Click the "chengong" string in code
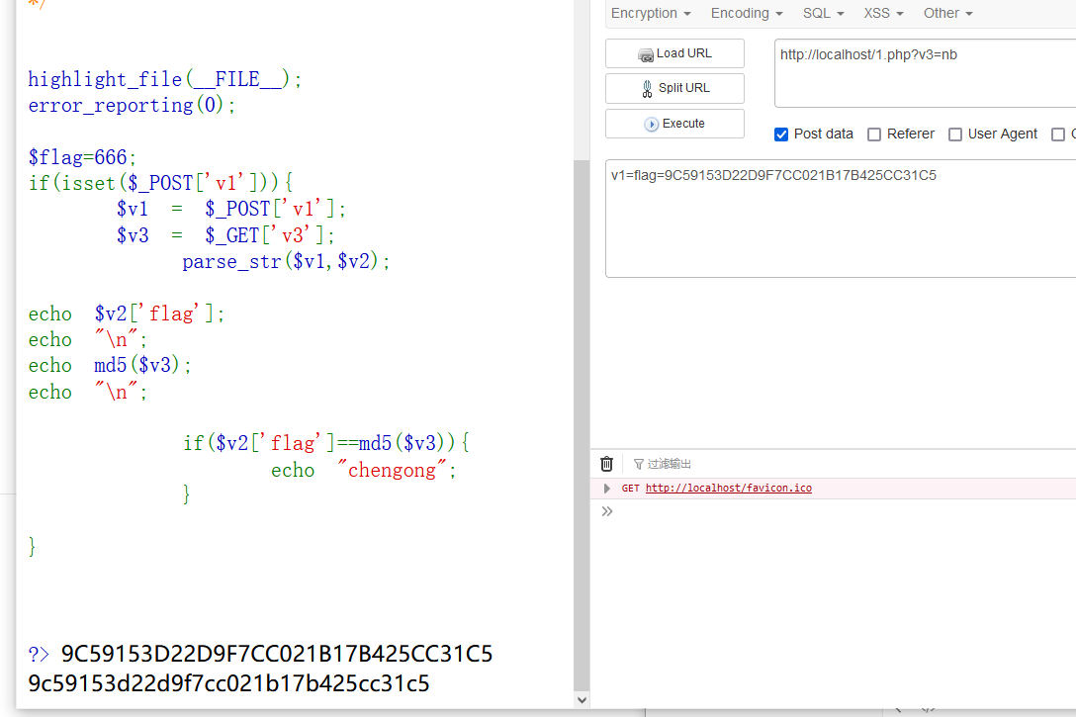This screenshot has width=1076, height=717. [392, 470]
